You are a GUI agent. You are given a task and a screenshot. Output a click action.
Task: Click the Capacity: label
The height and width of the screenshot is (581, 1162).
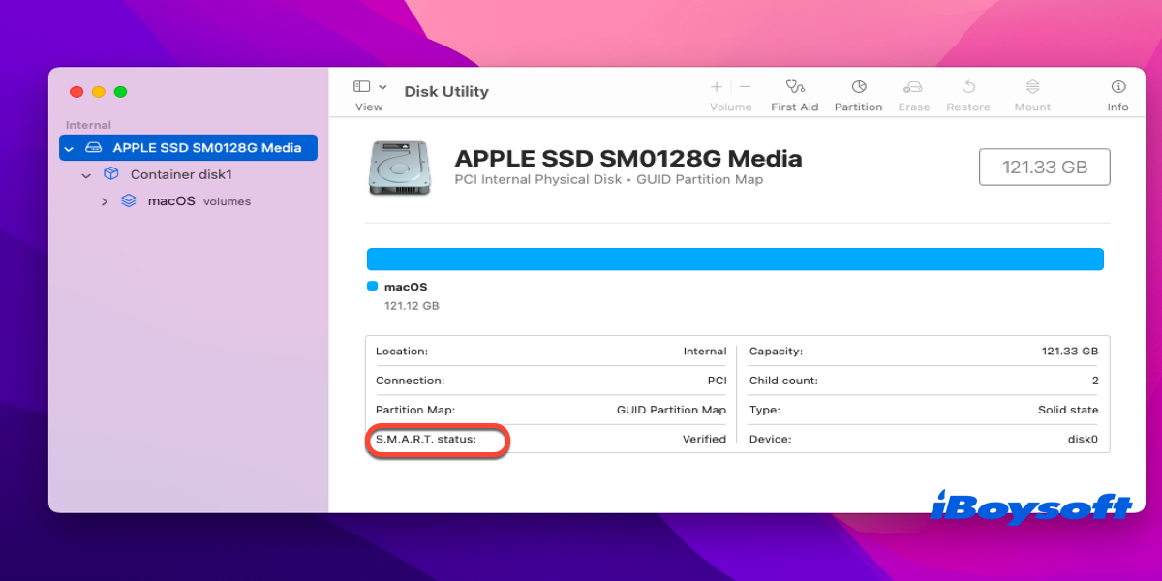pos(776,352)
